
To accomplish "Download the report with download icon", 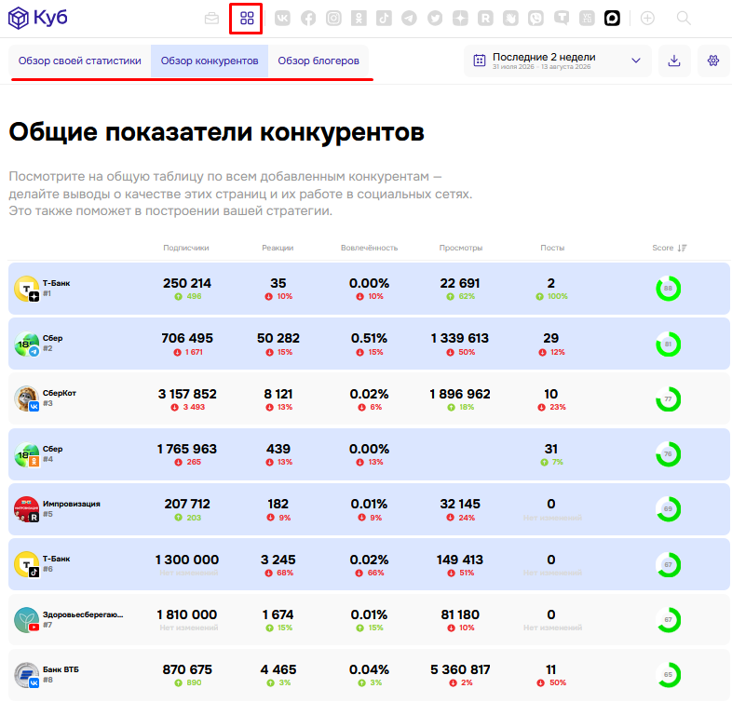I will click(674, 61).
